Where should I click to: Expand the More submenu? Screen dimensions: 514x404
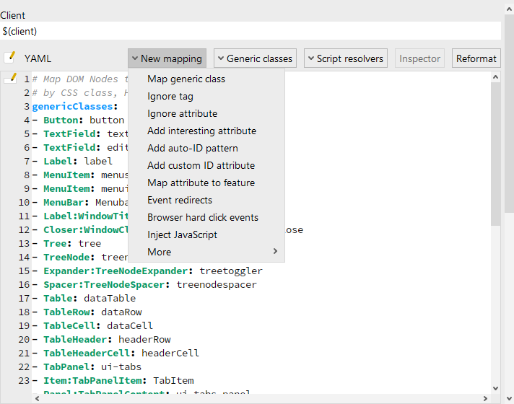(x=206, y=252)
